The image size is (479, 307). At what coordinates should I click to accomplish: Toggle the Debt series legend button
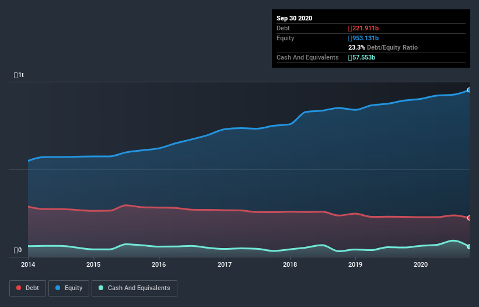click(28, 288)
